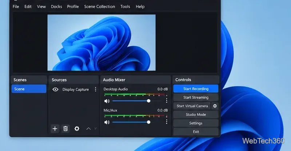
Task: Open virtual camera settings gear icon
Action: [x=215, y=106]
